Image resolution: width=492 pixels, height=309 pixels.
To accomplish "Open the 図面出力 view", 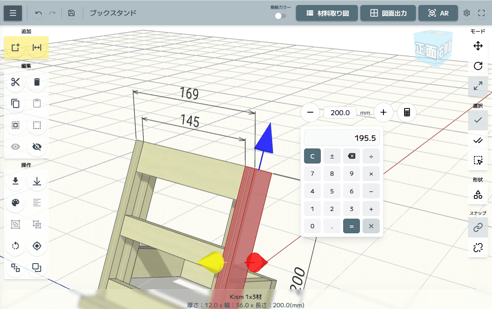I will (x=388, y=13).
